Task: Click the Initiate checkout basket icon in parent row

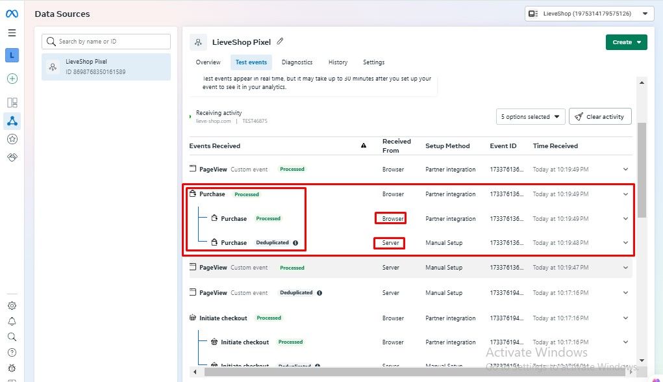Action: point(193,318)
